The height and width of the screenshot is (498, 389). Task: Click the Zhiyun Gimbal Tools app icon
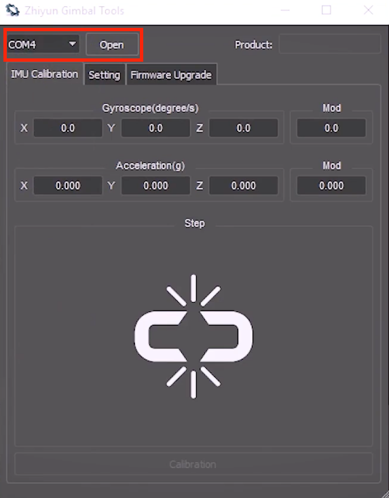click(12, 10)
